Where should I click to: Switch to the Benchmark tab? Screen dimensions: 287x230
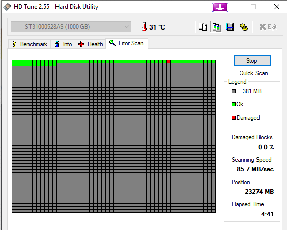pyautogui.click(x=30, y=44)
